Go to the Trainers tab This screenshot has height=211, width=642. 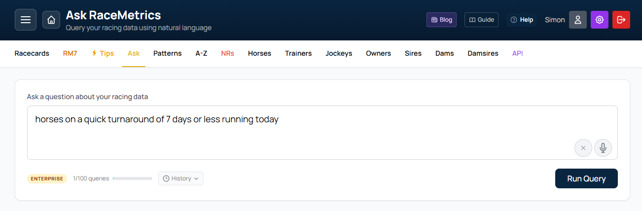298,53
